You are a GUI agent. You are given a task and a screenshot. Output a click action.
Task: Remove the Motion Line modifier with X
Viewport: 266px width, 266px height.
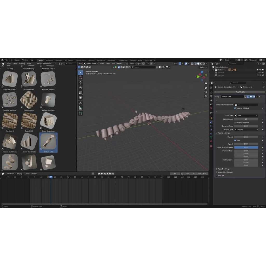260,97
